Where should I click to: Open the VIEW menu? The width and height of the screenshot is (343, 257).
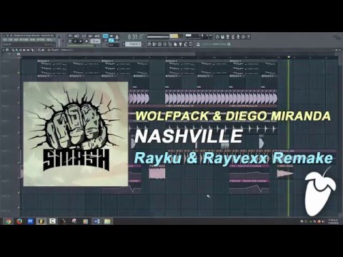32,39
